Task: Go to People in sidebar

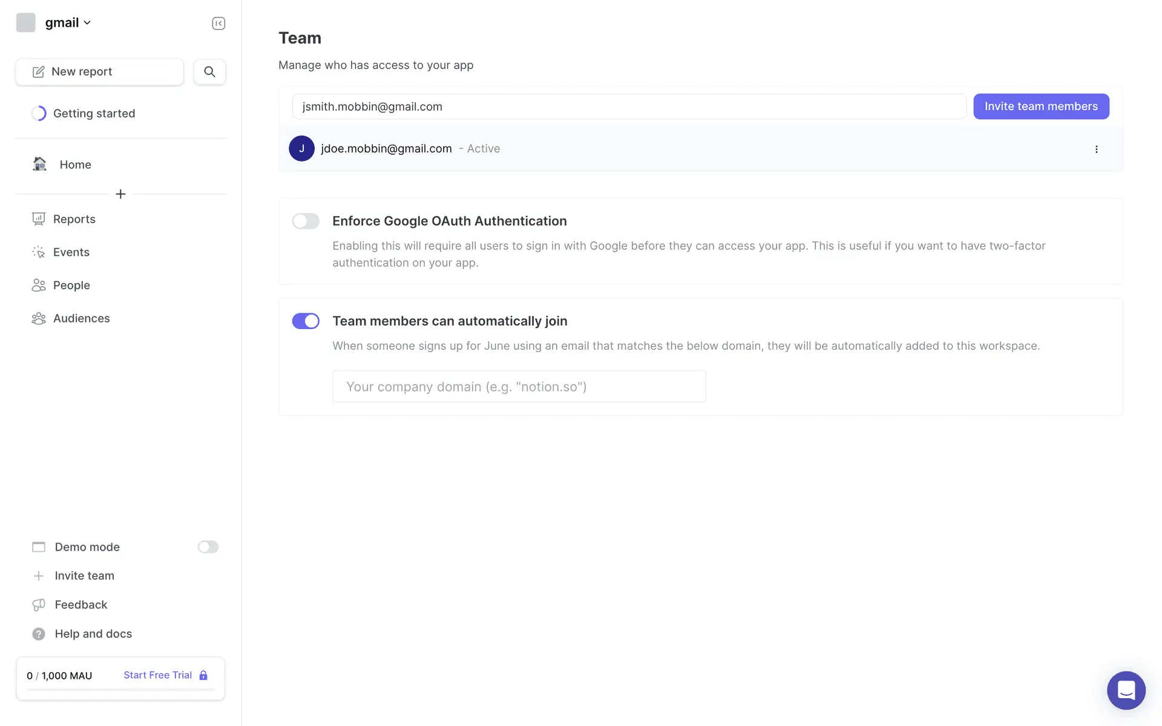Action: (71, 286)
